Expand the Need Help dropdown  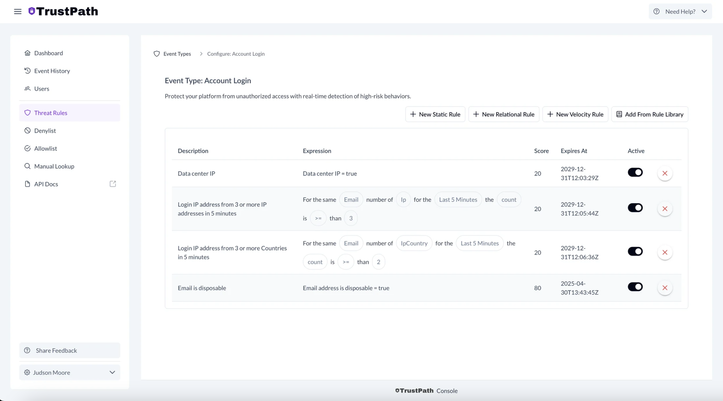(680, 12)
